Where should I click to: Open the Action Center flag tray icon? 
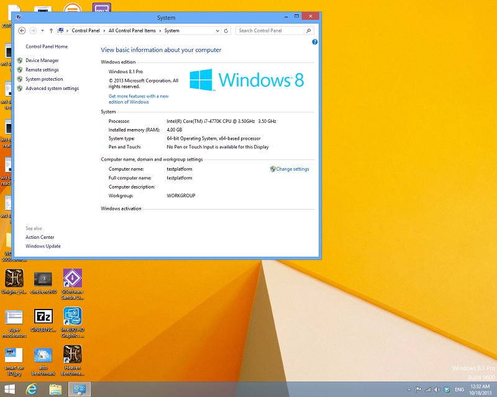point(418,390)
